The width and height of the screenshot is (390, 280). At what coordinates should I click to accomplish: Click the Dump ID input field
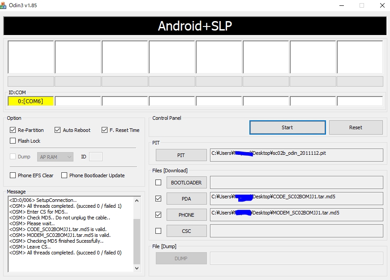tap(96, 157)
